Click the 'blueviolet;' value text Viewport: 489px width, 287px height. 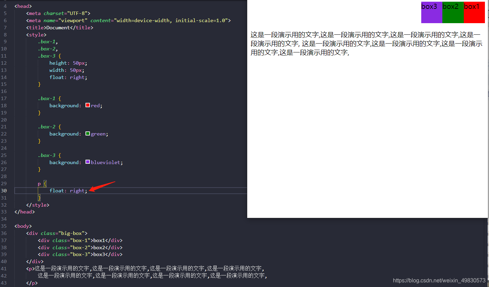107,162
